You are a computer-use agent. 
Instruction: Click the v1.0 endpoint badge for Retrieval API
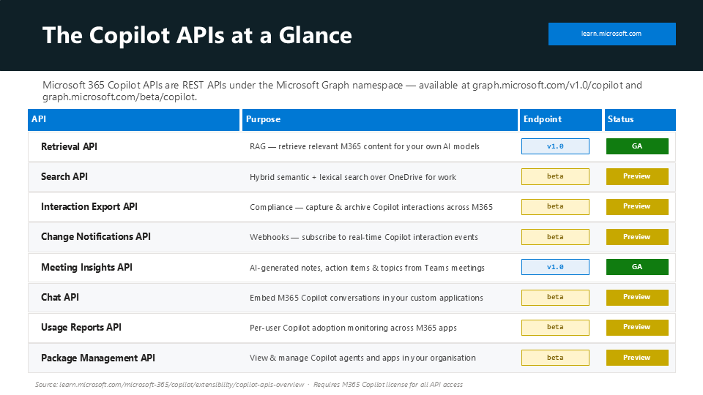tap(555, 146)
